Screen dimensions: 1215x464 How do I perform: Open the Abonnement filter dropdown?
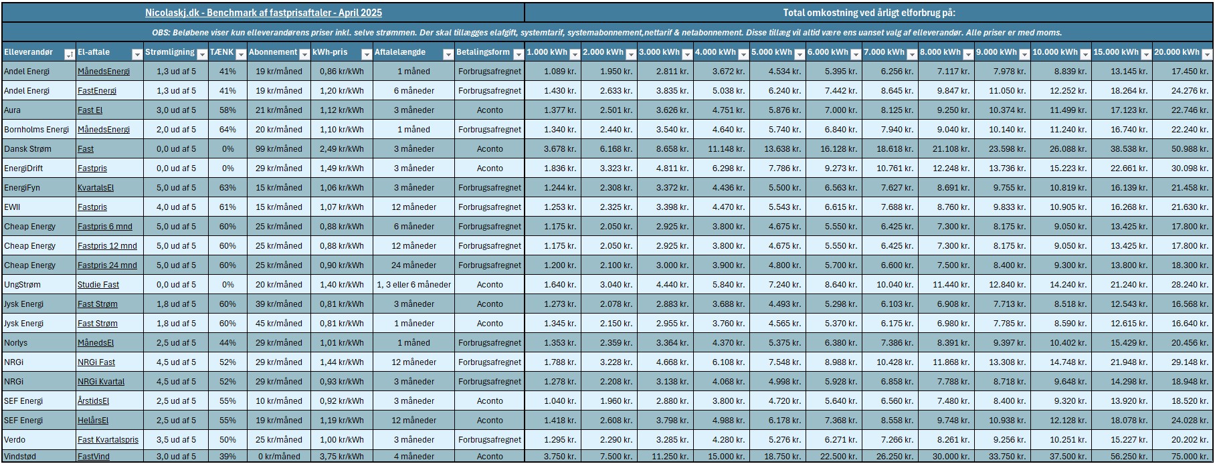304,55
